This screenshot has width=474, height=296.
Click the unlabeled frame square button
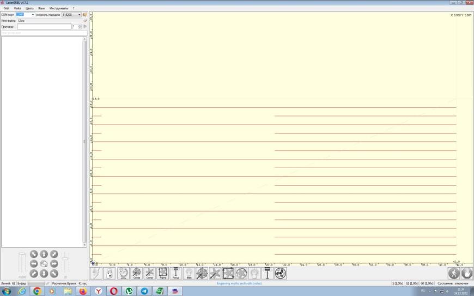click(228, 273)
